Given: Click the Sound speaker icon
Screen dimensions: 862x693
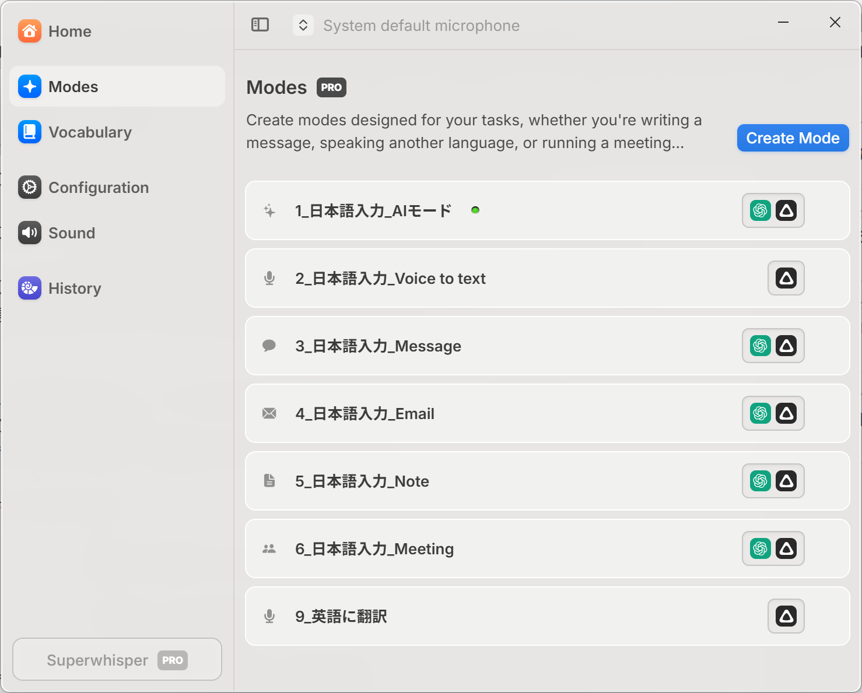Looking at the screenshot, I should (30, 233).
